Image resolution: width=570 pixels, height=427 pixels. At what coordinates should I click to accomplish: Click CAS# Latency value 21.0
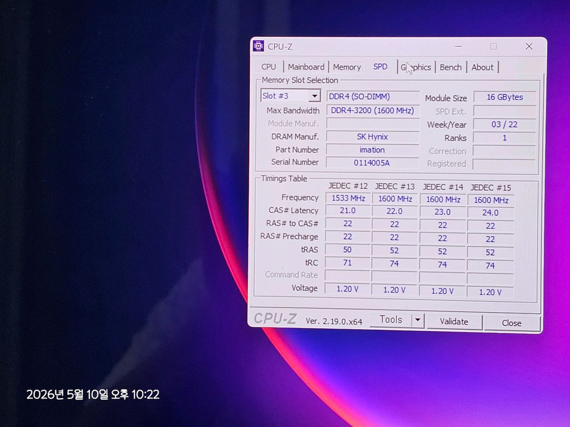tap(348, 211)
